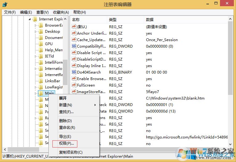Screen dimensions: 236x162
Task: Click the binary icon of Do404Search value
Action: click(74, 72)
